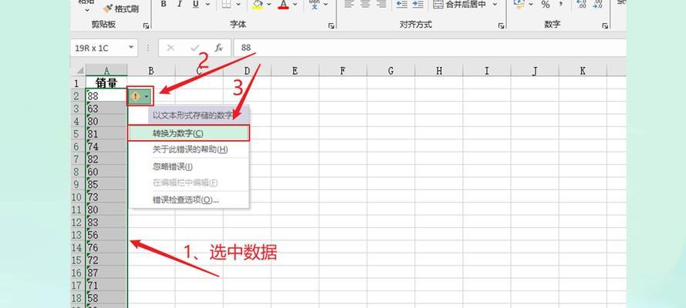Click Merge and Center (合并后居中)

[460, 5]
